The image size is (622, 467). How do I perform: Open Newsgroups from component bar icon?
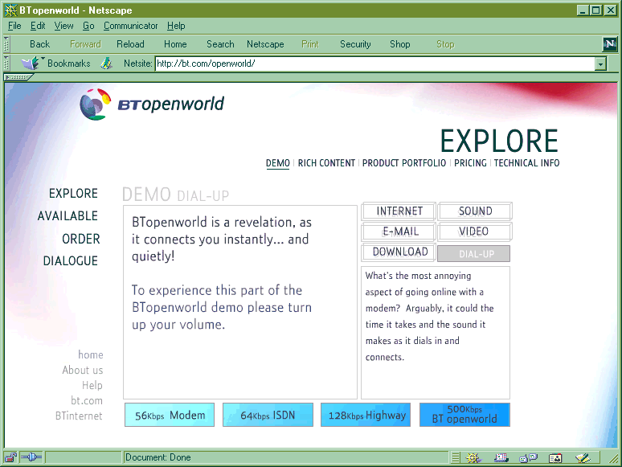click(528, 458)
